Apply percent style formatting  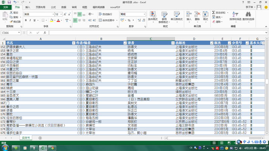click(129, 21)
